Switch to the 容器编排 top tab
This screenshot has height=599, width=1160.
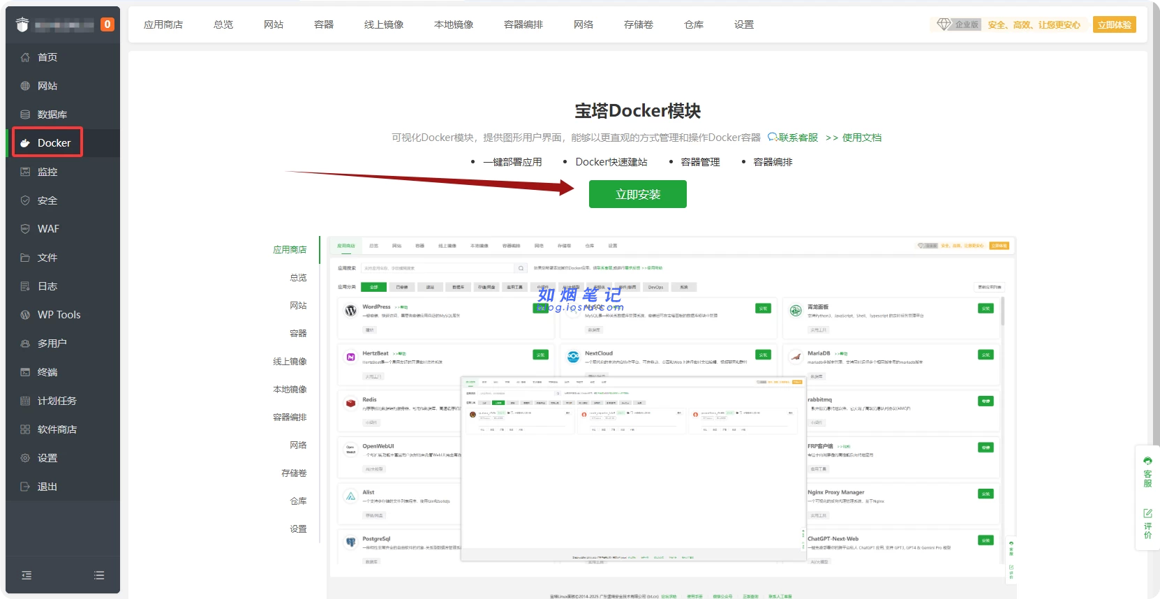coord(523,24)
